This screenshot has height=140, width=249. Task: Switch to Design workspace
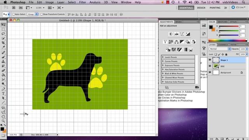(x=201, y=8)
